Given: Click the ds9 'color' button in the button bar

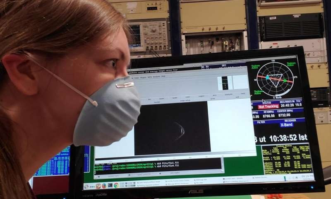Looking at the screenshot, I should (x=187, y=97).
